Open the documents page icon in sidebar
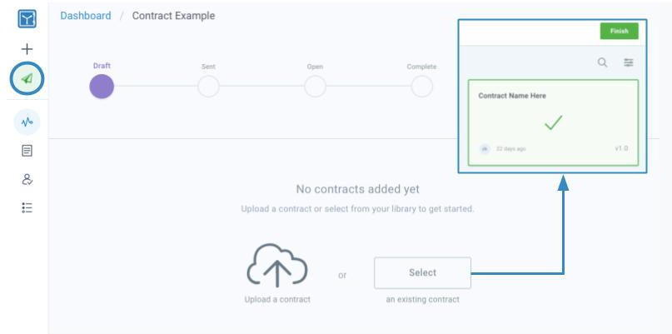This screenshot has width=672, height=334. pos(27,151)
